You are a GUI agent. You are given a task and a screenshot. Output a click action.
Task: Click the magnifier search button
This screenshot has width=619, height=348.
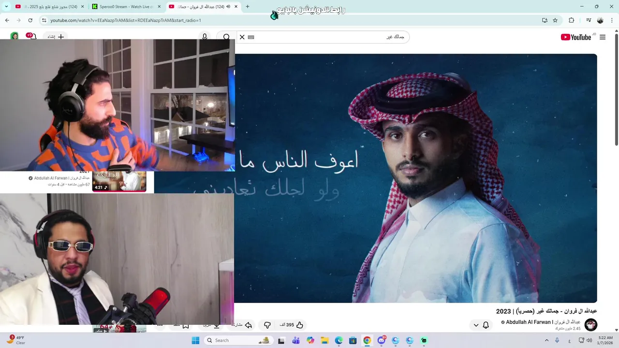point(226,37)
